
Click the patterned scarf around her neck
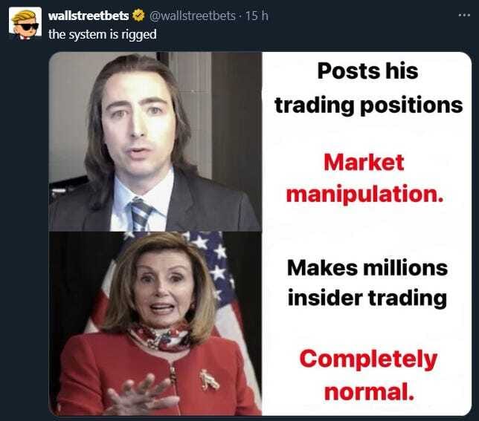pos(161,337)
